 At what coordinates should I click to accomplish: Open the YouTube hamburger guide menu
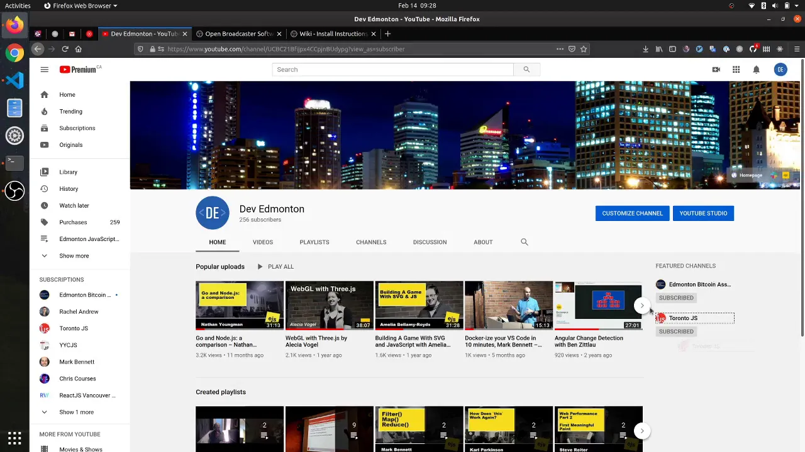click(x=45, y=70)
